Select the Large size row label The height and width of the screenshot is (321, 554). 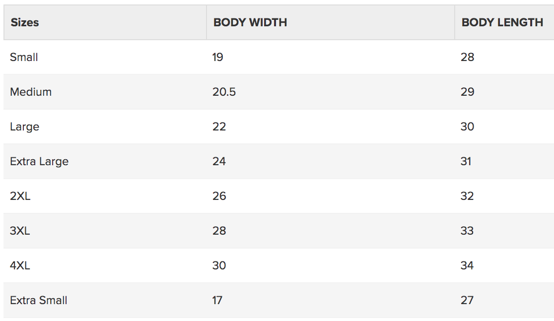tap(24, 127)
